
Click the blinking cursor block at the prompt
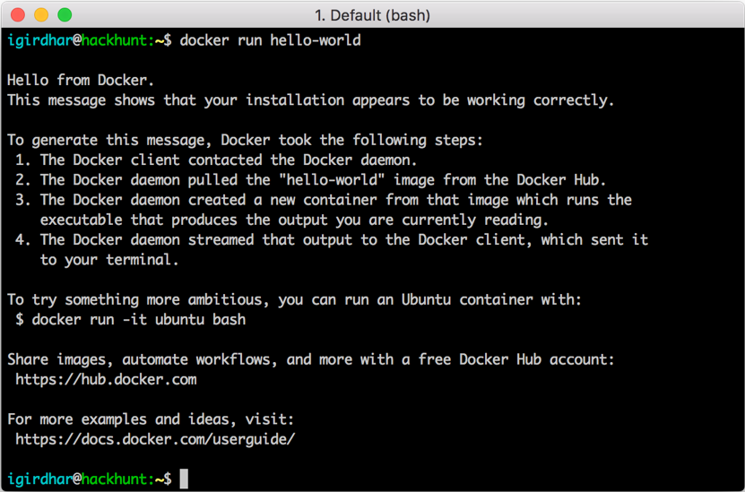[184, 479]
